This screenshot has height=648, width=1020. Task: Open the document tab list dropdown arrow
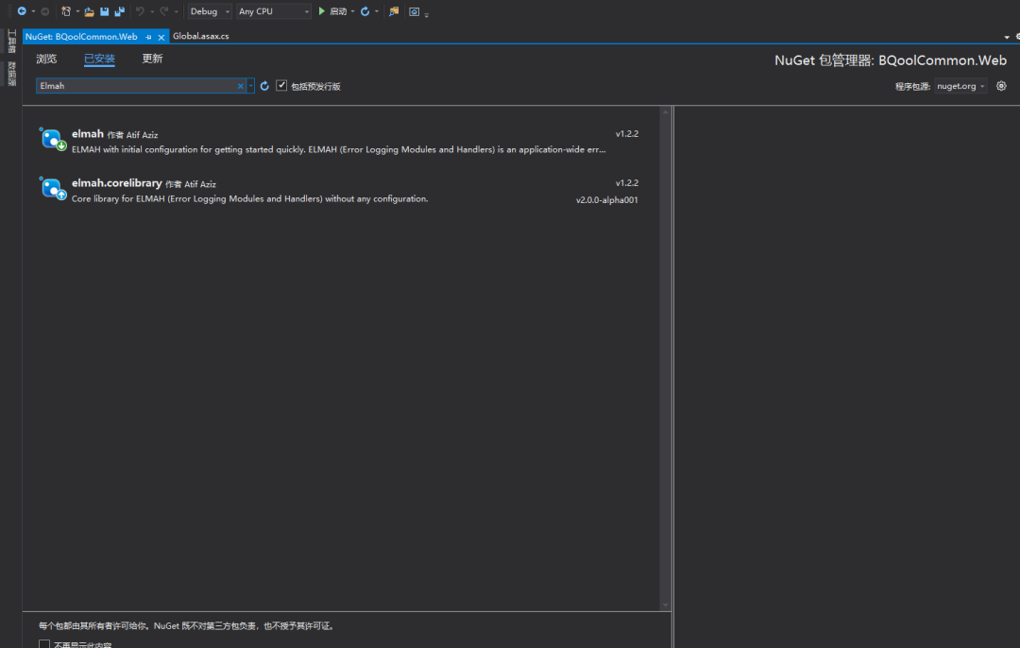click(1007, 37)
